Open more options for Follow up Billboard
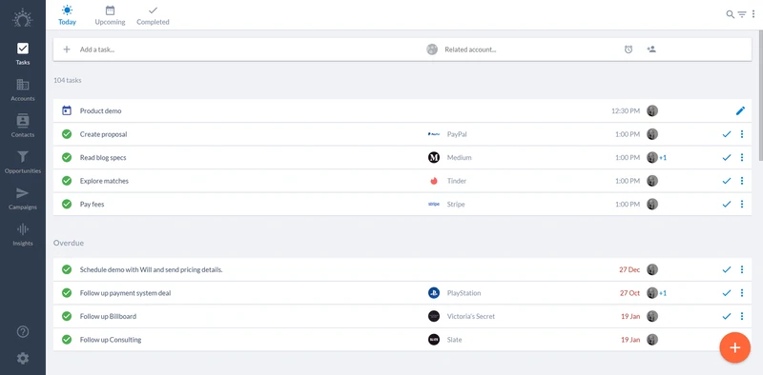 (742, 316)
